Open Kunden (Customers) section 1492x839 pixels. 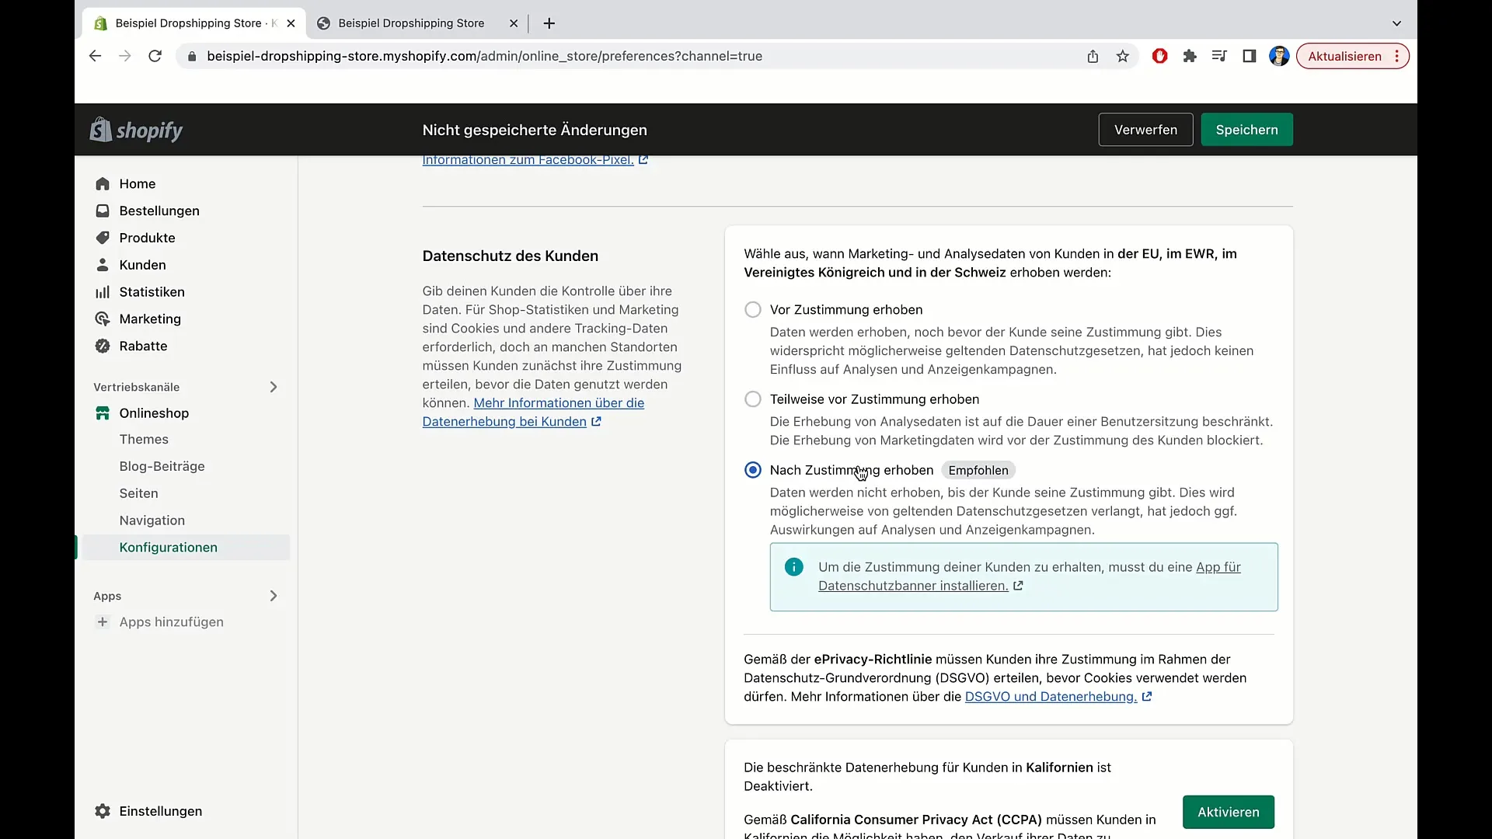[142, 264]
